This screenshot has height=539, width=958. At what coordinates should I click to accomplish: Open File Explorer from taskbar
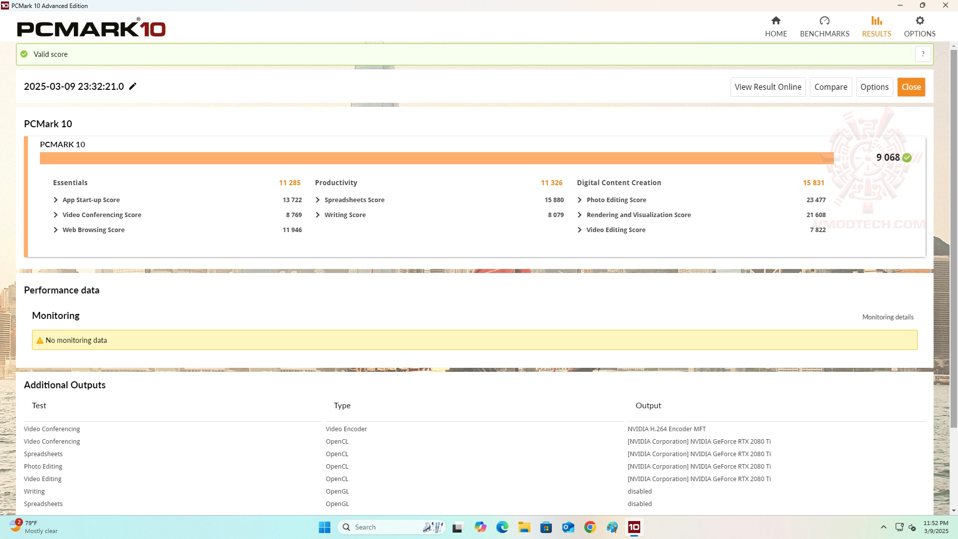pyautogui.click(x=524, y=527)
